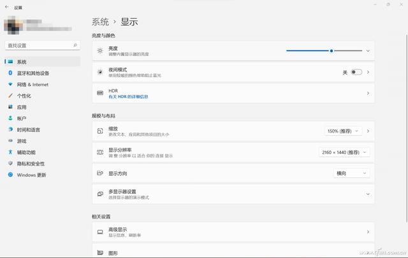Toggle the 夜间模式 night light switch
408x258 pixels.
(356, 72)
